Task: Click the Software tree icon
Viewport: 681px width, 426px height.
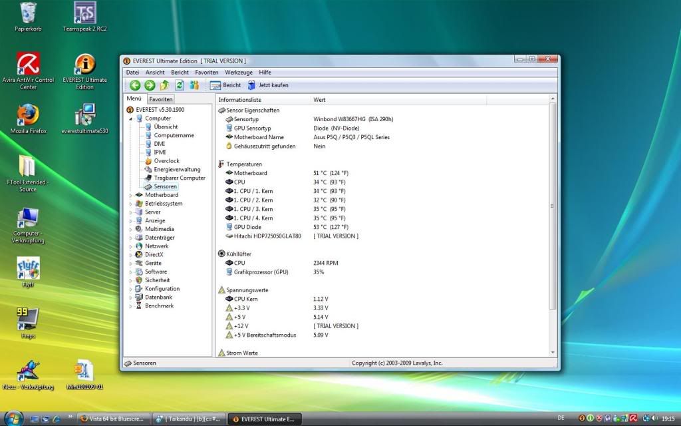Action: (139, 272)
